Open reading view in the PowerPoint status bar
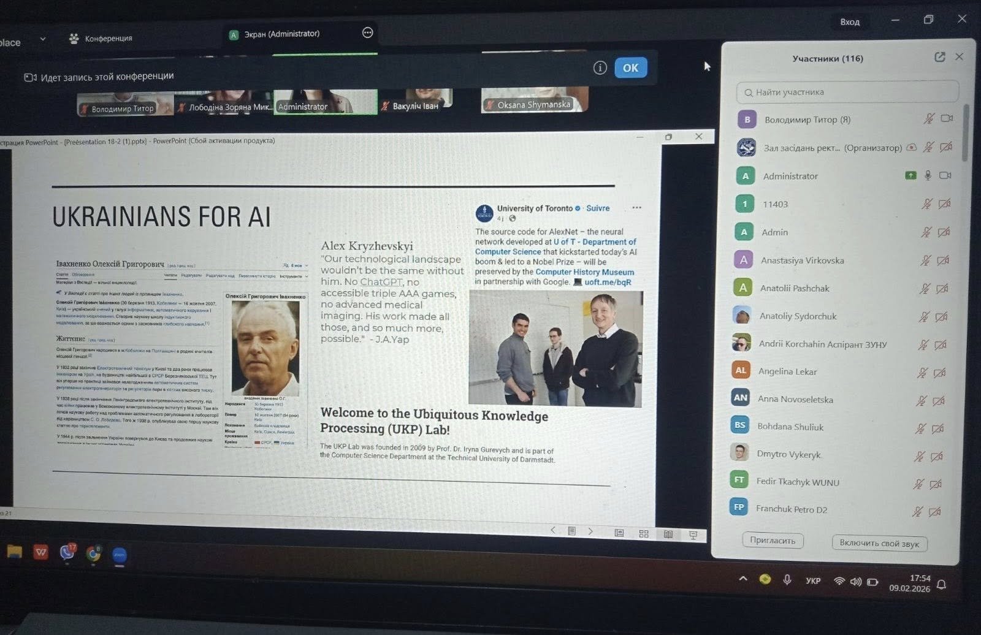Image resolution: width=981 pixels, height=635 pixels. pyautogui.click(x=668, y=534)
